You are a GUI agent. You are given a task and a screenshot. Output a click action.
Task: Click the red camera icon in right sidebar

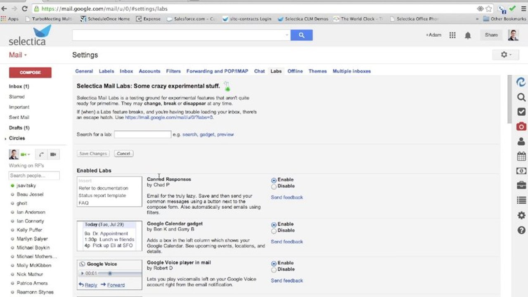521,126
